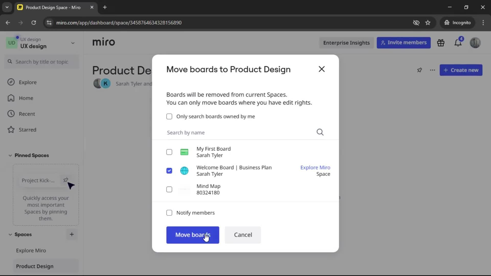The width and height of the screenshot is (491, 276).
Task: Select My First Board green thumbnail
Action: point(184,152)
